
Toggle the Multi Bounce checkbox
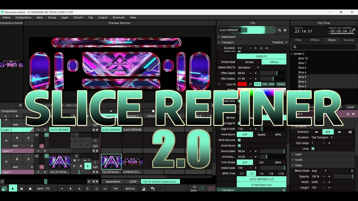[239, 140]
